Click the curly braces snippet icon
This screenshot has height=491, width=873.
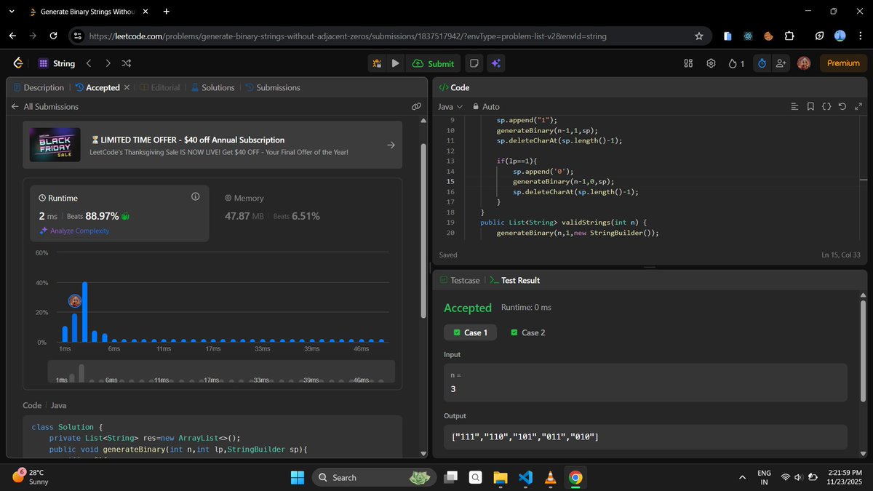[826, 106]
